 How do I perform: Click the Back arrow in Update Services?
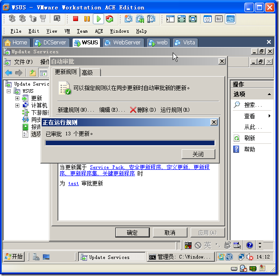(x=9, y=73)
